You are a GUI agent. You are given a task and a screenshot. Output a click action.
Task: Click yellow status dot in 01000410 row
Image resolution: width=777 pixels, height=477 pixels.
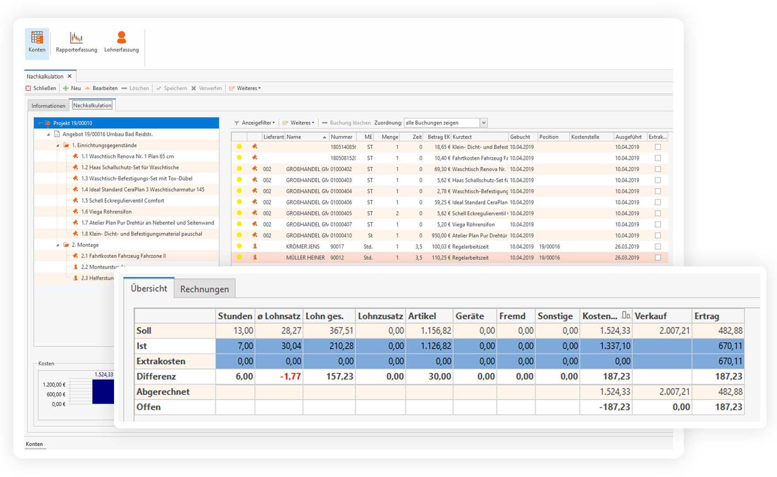point(239,235)
